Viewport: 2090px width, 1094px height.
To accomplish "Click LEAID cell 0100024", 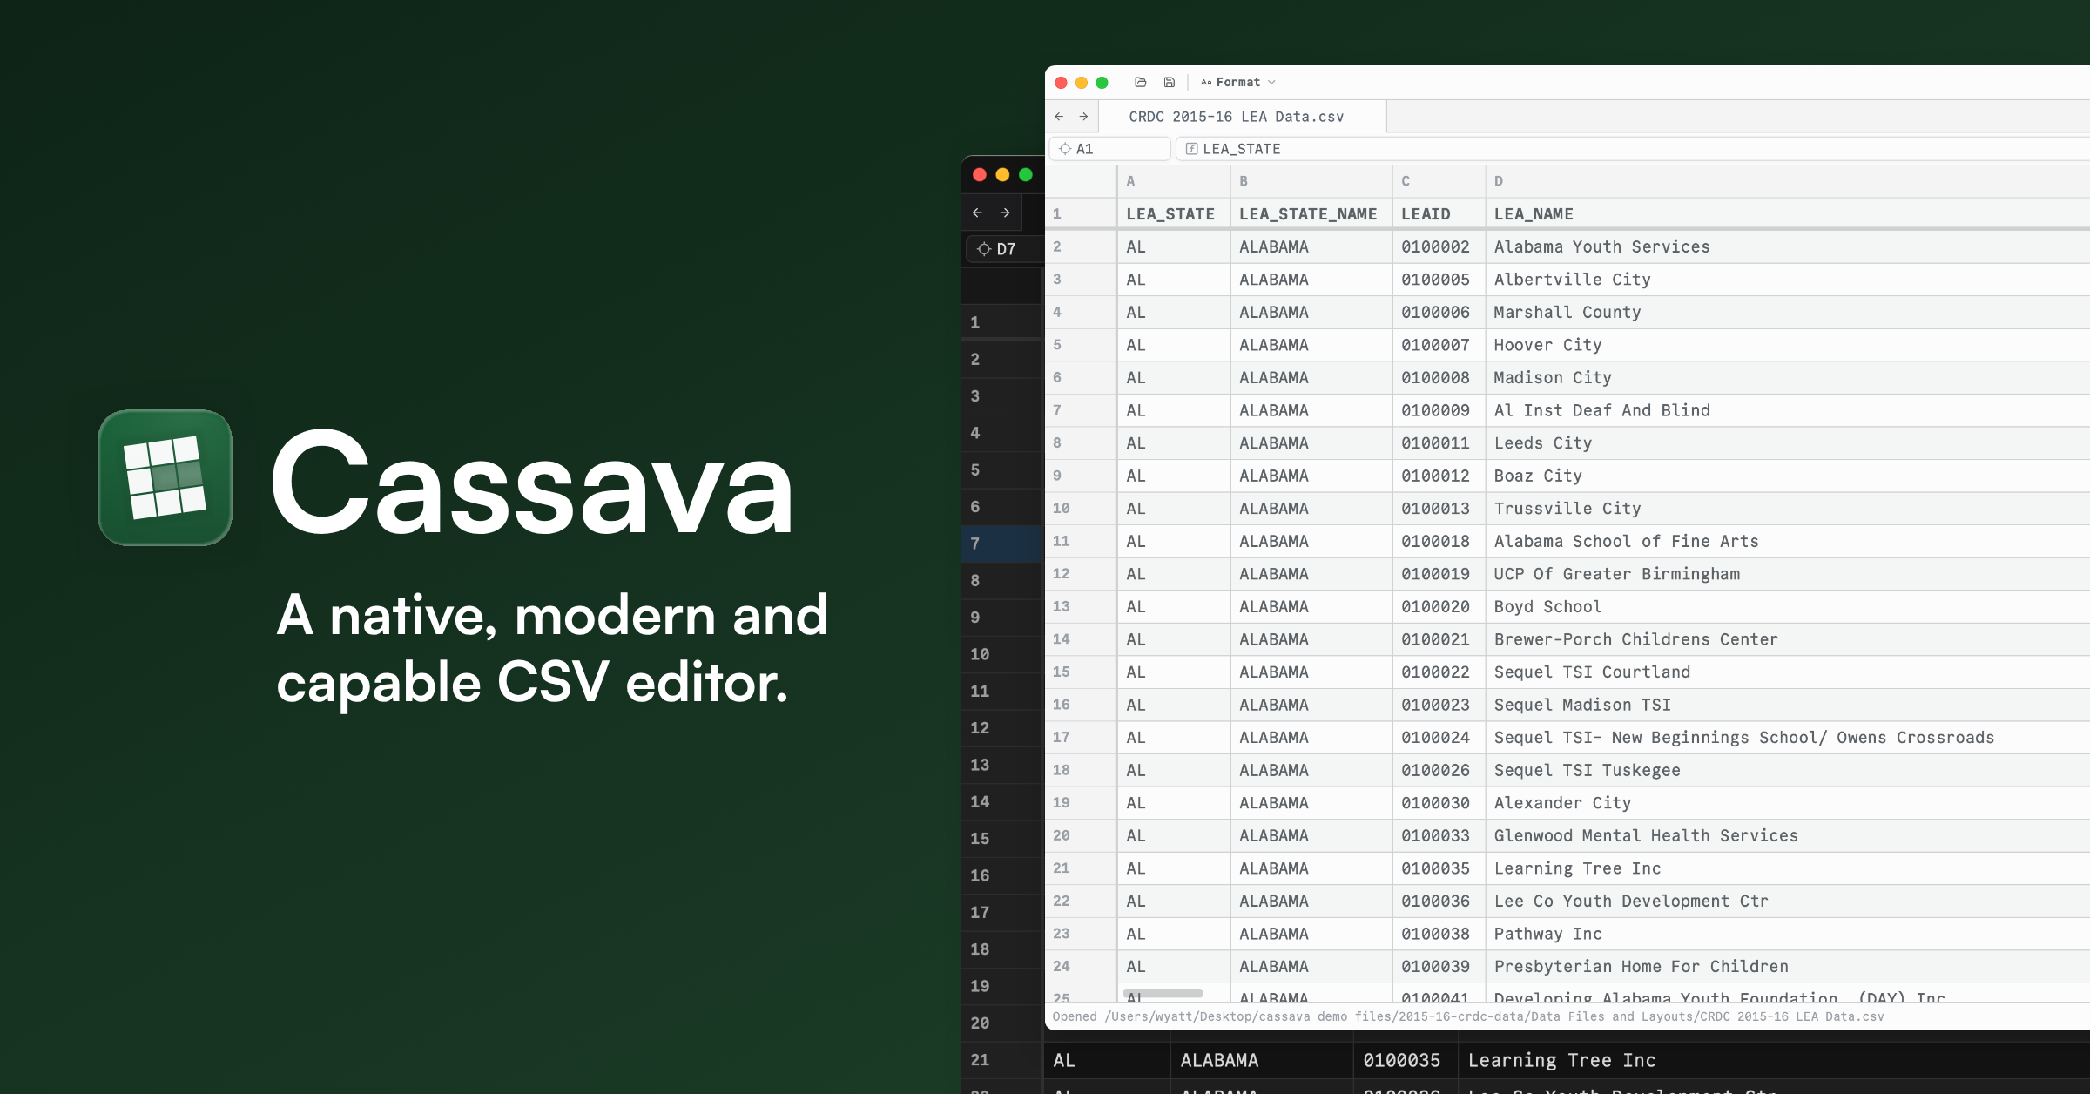I will pos(1439,738).
